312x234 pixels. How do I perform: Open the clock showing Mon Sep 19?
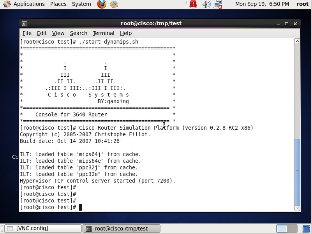click(262, 4)
